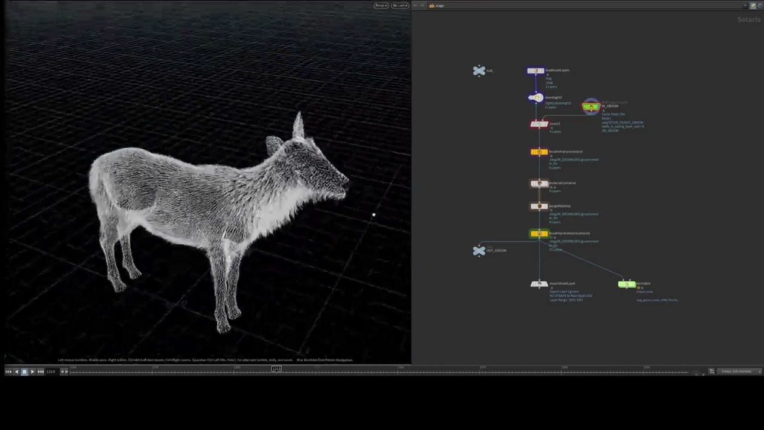Select the materialContainer node

539,184
